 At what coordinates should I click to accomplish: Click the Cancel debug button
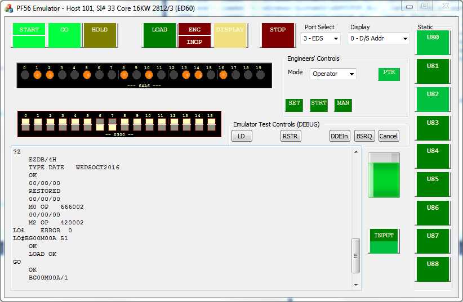tap(389, 136)
